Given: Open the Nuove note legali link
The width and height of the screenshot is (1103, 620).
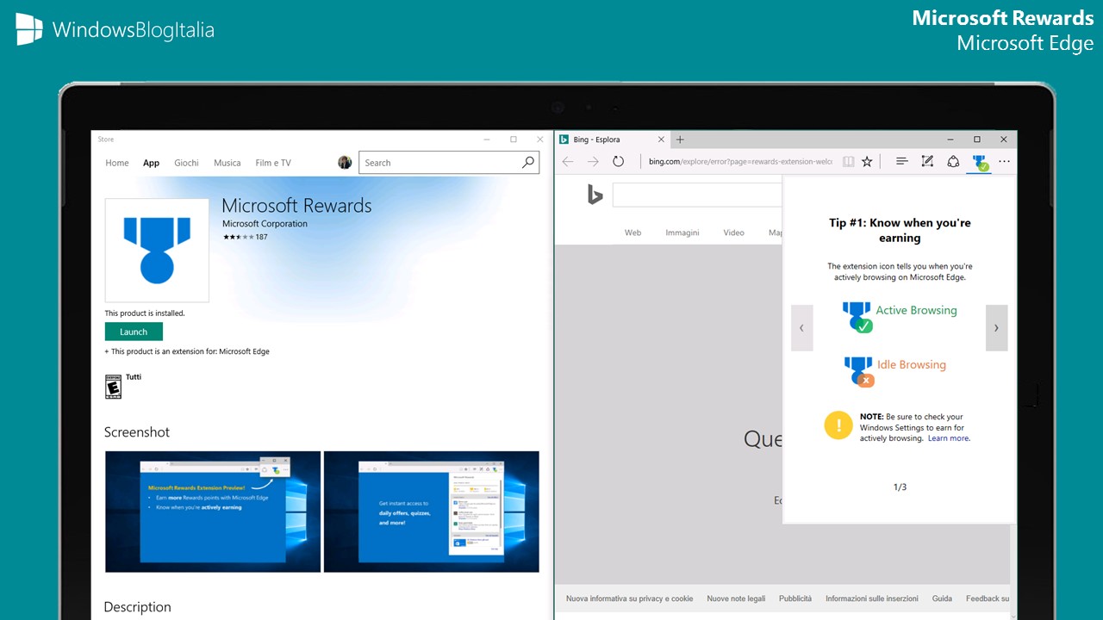Looking at the screenshot, I should tap(736, 598).
